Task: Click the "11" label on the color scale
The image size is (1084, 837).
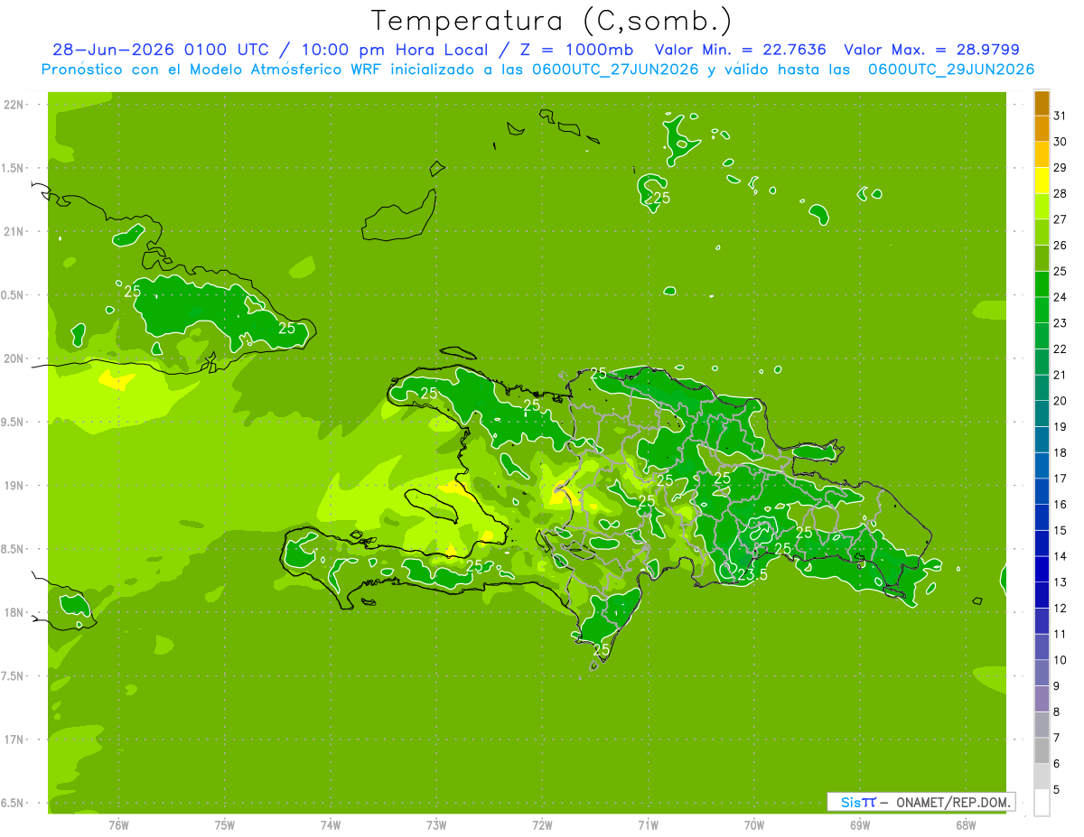Action: (x=1061, y=634)
